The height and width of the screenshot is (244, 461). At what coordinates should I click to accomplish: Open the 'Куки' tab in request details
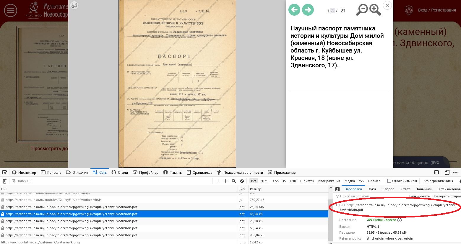[372, 189]
